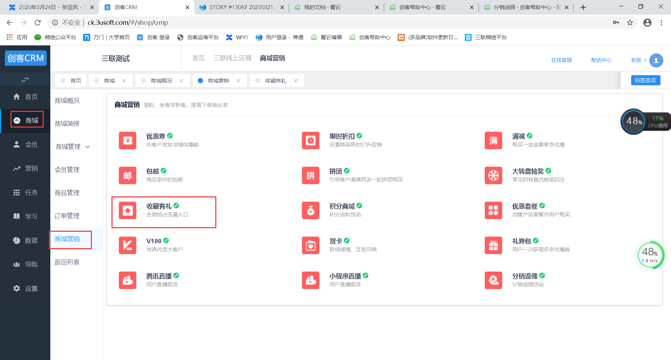Open the 礼券包 gift pack icon
Image resolution: width=671 pixels, height=360 pixels.
pos(493,245)
